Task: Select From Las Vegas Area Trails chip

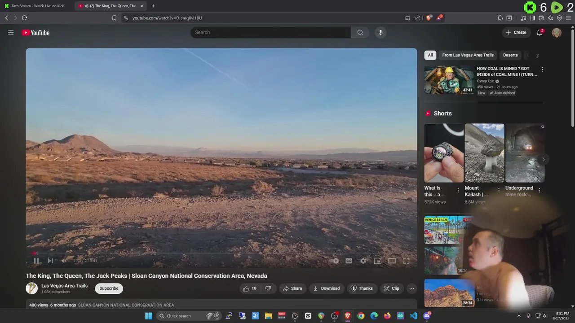Action: tap(468, 55)
